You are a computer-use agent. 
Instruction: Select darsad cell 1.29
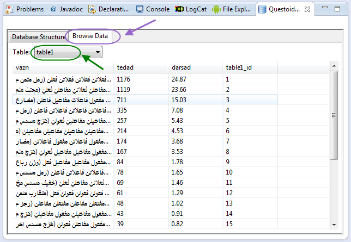point(196,193)
